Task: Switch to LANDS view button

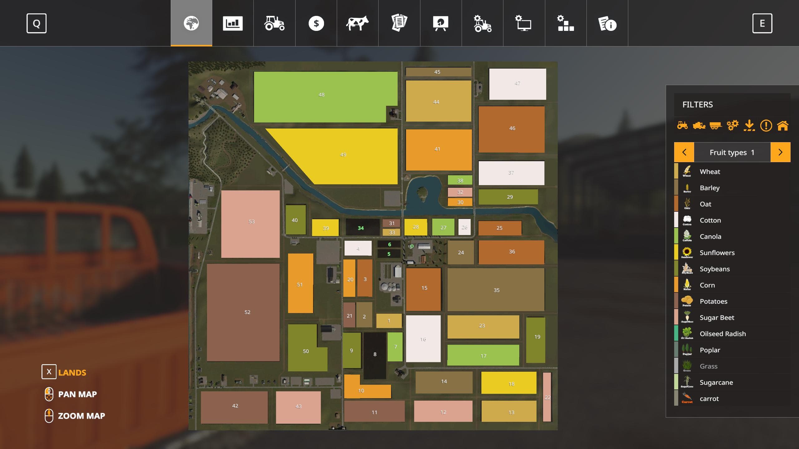Action: 72,372
